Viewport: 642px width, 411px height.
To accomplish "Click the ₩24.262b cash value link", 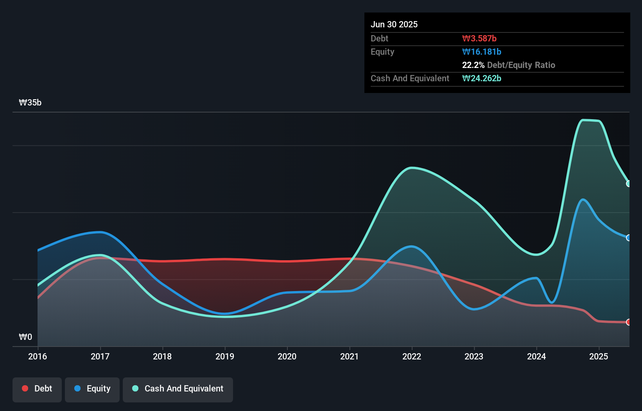I will pyautogui.click(x=482, y=78).
